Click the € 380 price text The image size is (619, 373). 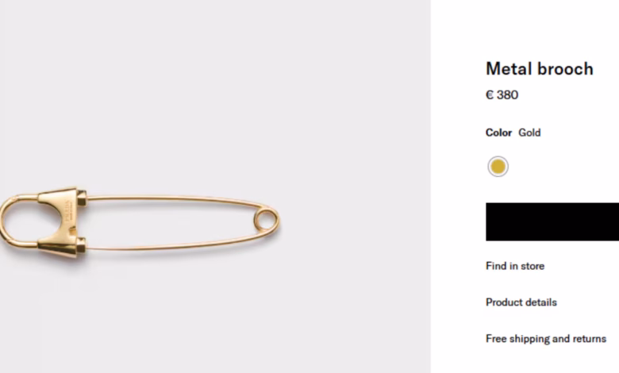502,94
